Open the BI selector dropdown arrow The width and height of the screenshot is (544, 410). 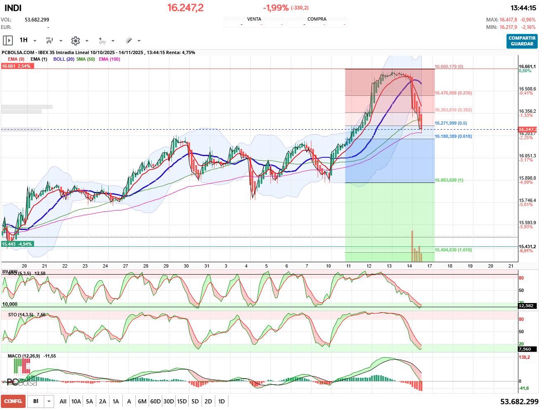(49, 401)
